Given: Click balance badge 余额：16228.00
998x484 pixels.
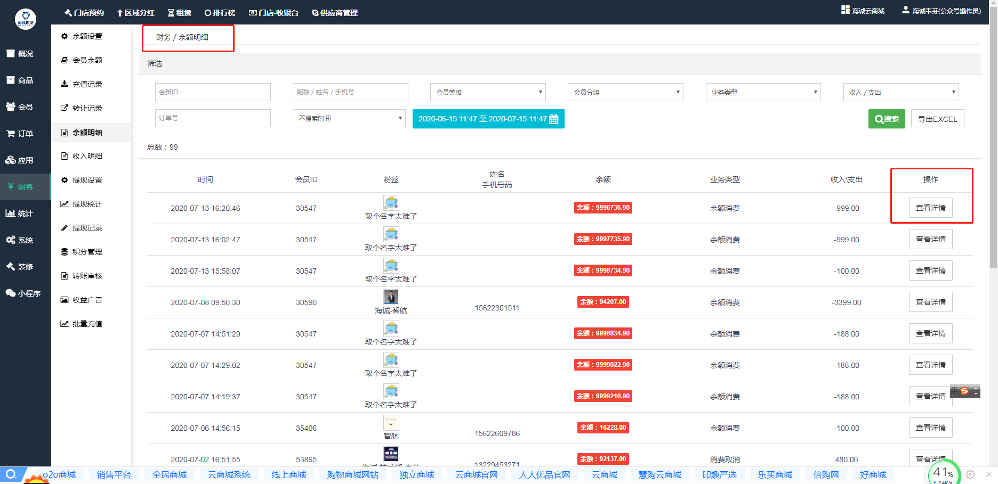Looking at the screenshot, I should coord(603,428).
